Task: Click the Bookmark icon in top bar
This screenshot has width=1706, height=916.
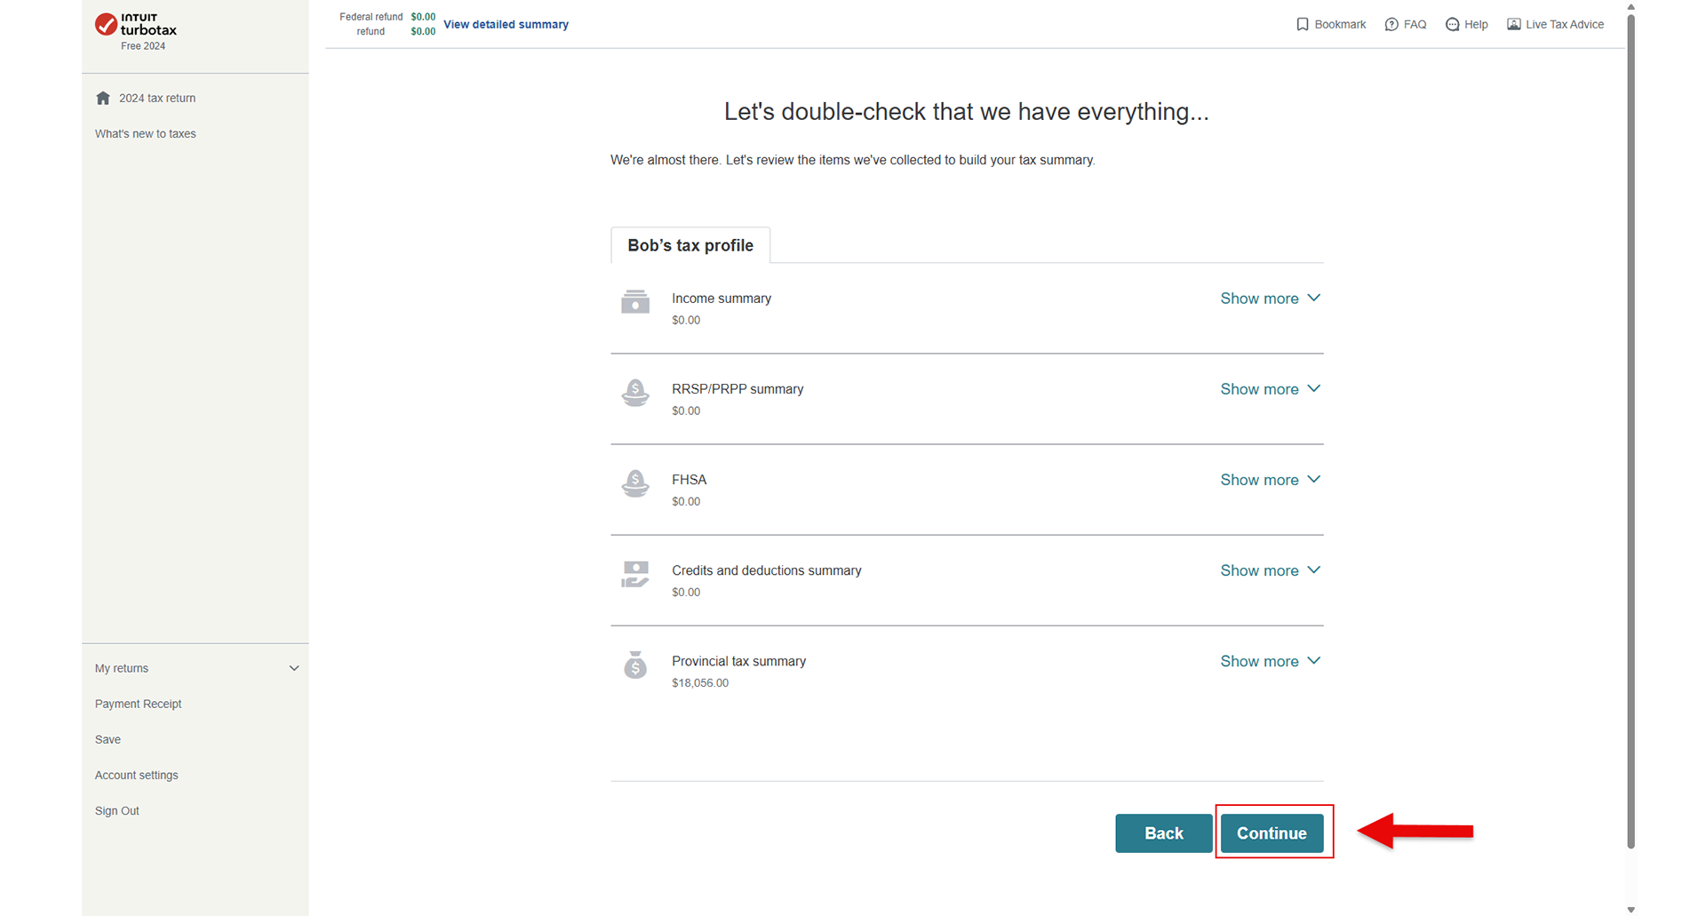Action: pos(1303,24)
